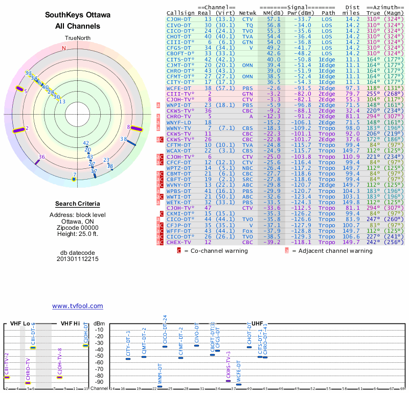Screen dimensions: 409x393
Task: Click the CHRO-TV bar in VHF Lo chart
Action: coord(28,383)
